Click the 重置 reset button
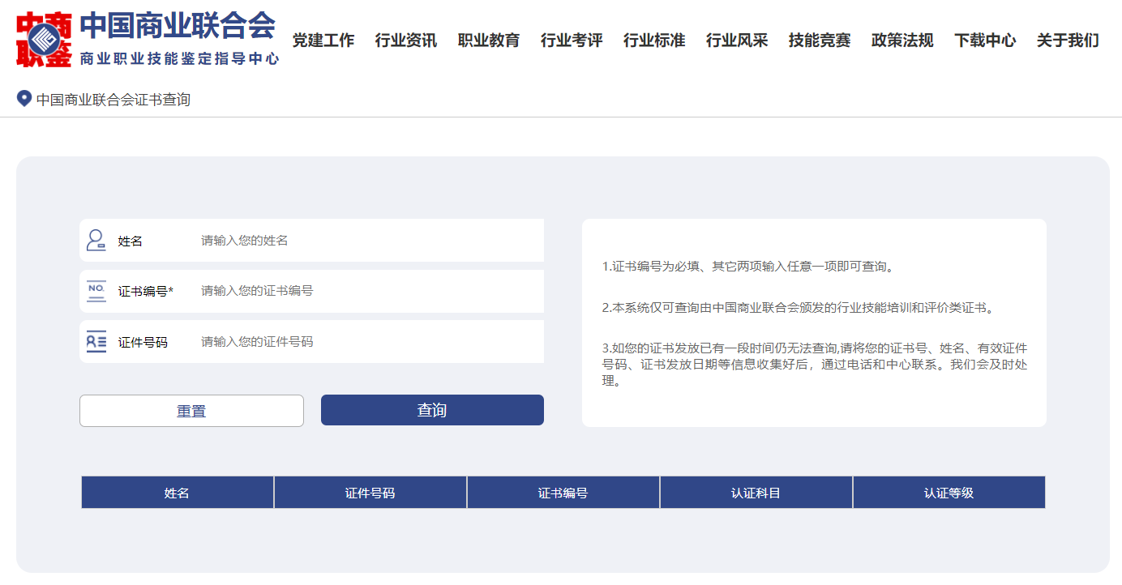 (191, 411)
